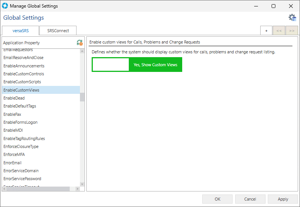Switch to the SRSConnect tab

pos(58,31)
